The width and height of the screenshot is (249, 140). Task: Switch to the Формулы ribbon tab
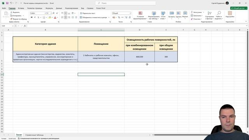pyautogui.click(x=49, y=8)
